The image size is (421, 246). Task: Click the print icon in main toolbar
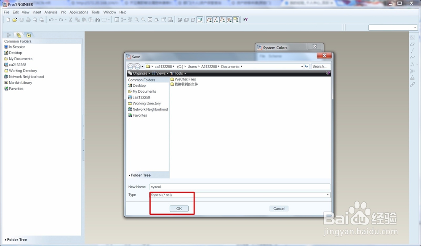pos(28,20)
